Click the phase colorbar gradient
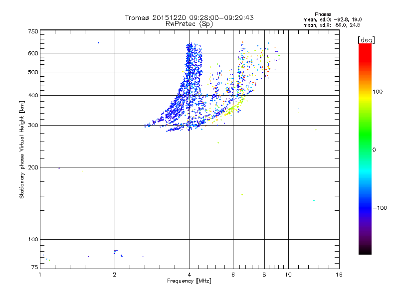Image resolution: width=399 pixels, height=299 pixels. (x=365, y=149)
